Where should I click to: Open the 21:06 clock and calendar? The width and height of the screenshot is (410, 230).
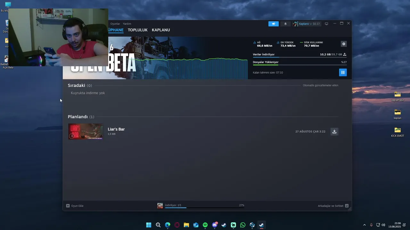[395, 225]
